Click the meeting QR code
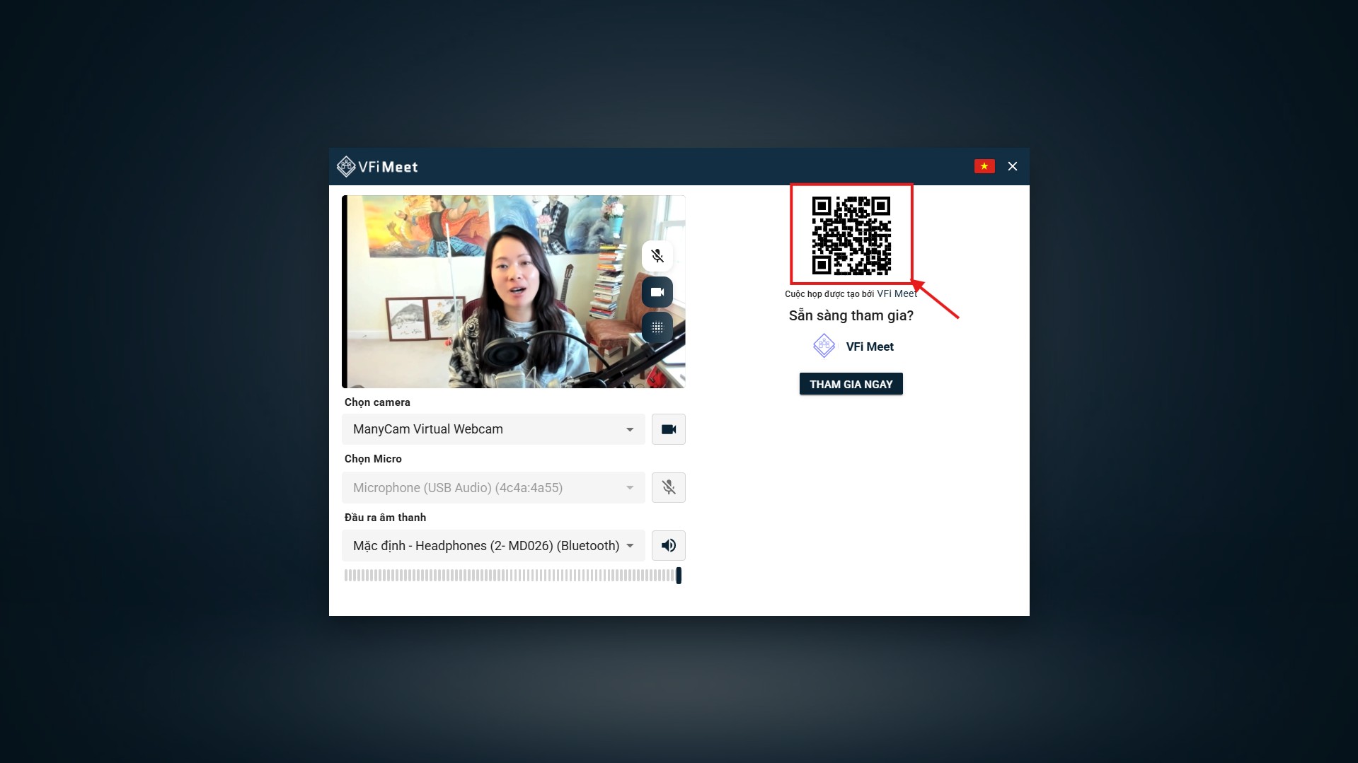This screenshot has width=1358, height=763. pyautogui.click(x=851, y=235)
